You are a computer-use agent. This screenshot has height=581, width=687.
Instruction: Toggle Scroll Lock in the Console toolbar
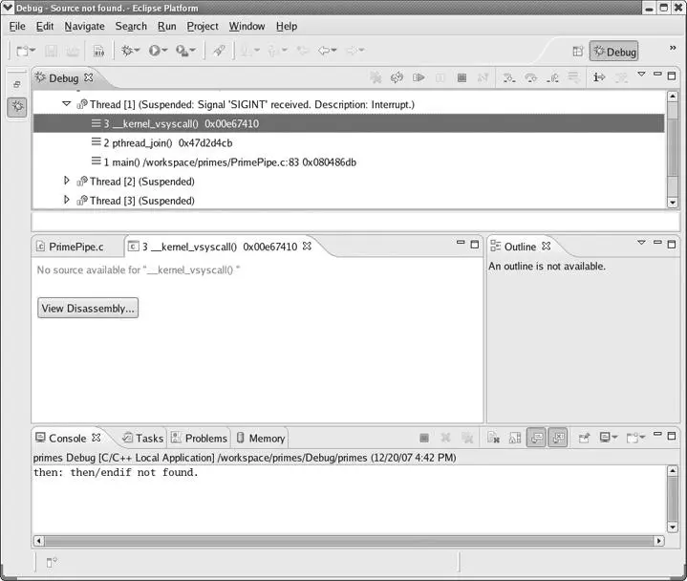(514, 438)
